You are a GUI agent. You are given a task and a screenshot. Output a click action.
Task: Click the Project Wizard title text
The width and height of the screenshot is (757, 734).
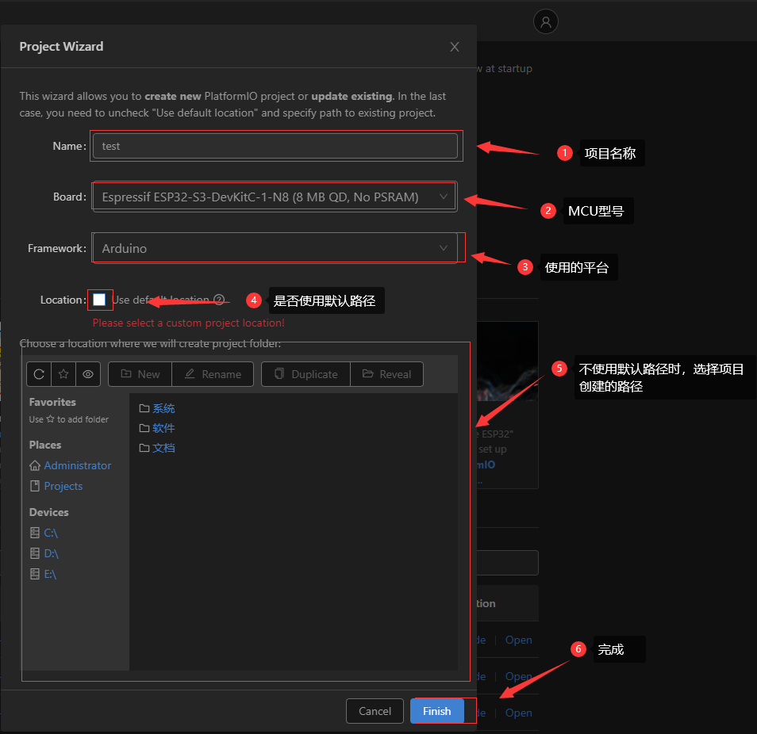point(61,46)
